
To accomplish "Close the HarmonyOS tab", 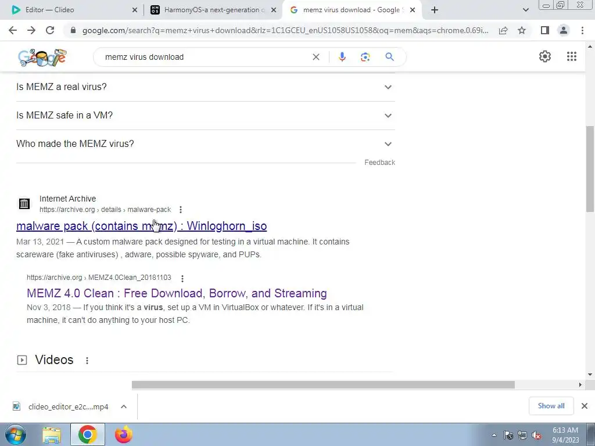I will point(274,10).
